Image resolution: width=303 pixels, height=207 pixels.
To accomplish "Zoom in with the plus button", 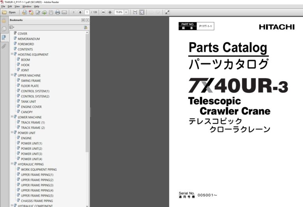I will 110,12.
